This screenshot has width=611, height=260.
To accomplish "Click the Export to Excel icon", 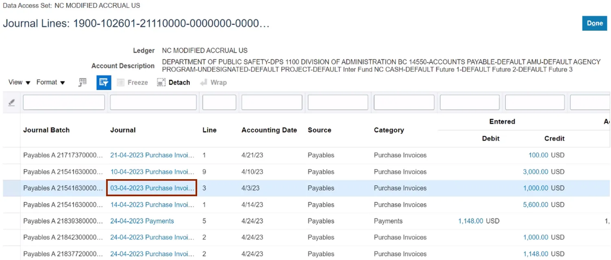I will click(x=83, y=82).
